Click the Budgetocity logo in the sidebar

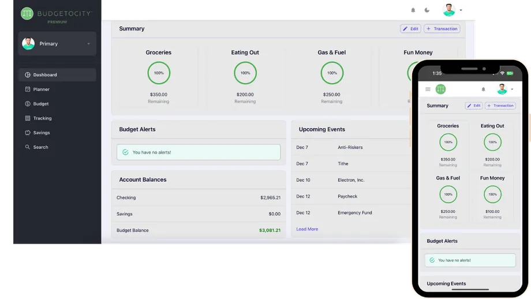(x=27, y=13)
